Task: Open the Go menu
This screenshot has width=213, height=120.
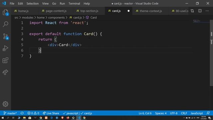Action: point(54,4)
